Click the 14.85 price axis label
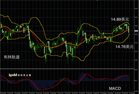Image resolution: width=139 pixels, height=94 pixels. click(136, 26)
